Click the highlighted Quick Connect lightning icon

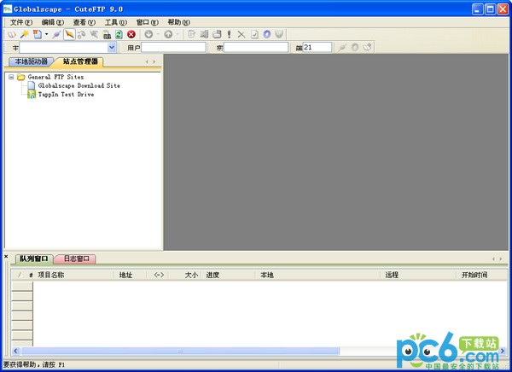pos(69,34)
